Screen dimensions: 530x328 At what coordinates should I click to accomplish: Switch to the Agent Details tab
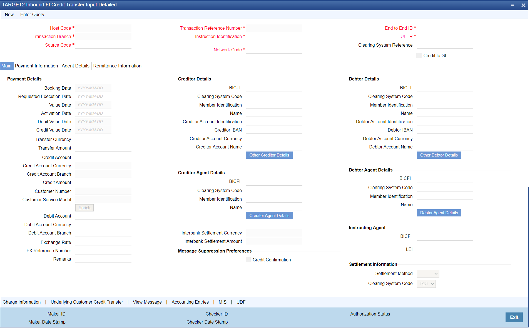click(76, 66)
